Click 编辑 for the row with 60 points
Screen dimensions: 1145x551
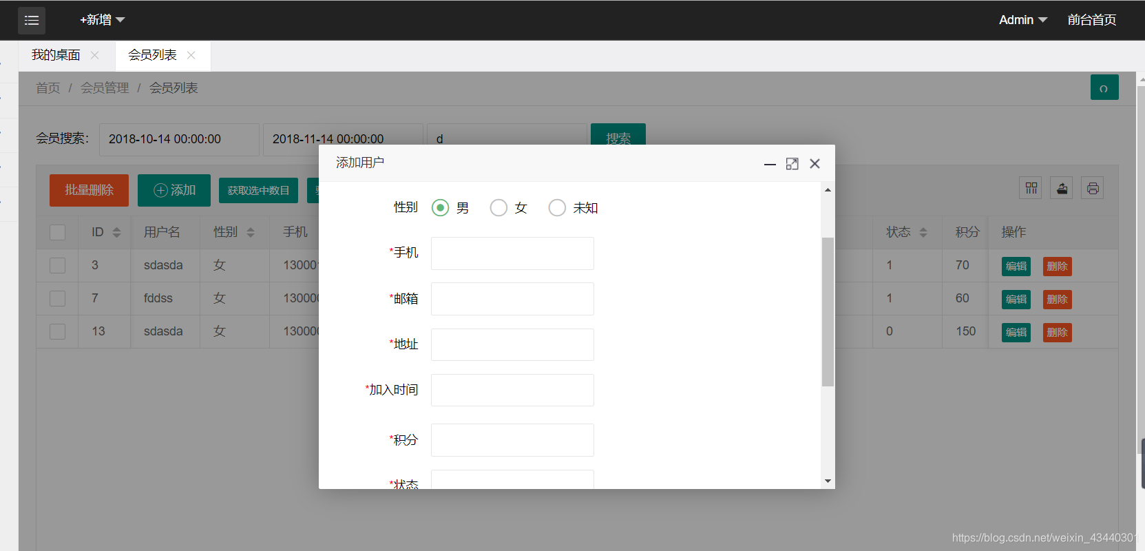pyautogui.click(x=1016, y=299)
